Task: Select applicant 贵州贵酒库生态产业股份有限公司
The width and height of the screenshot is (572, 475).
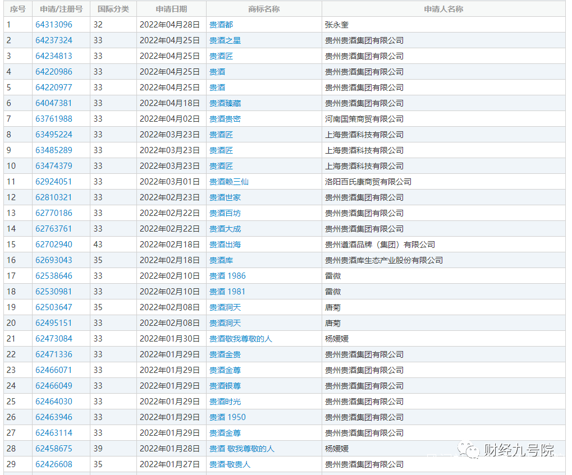Action: pyautogui.click(x=384, y=260)
